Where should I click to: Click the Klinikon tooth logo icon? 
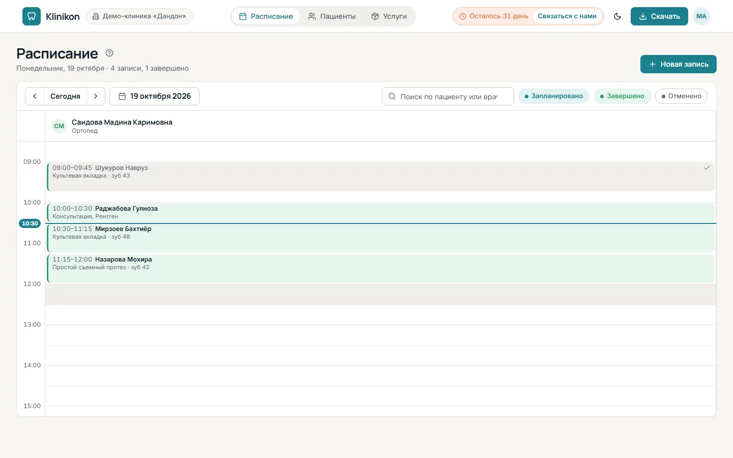pos(32,16)
